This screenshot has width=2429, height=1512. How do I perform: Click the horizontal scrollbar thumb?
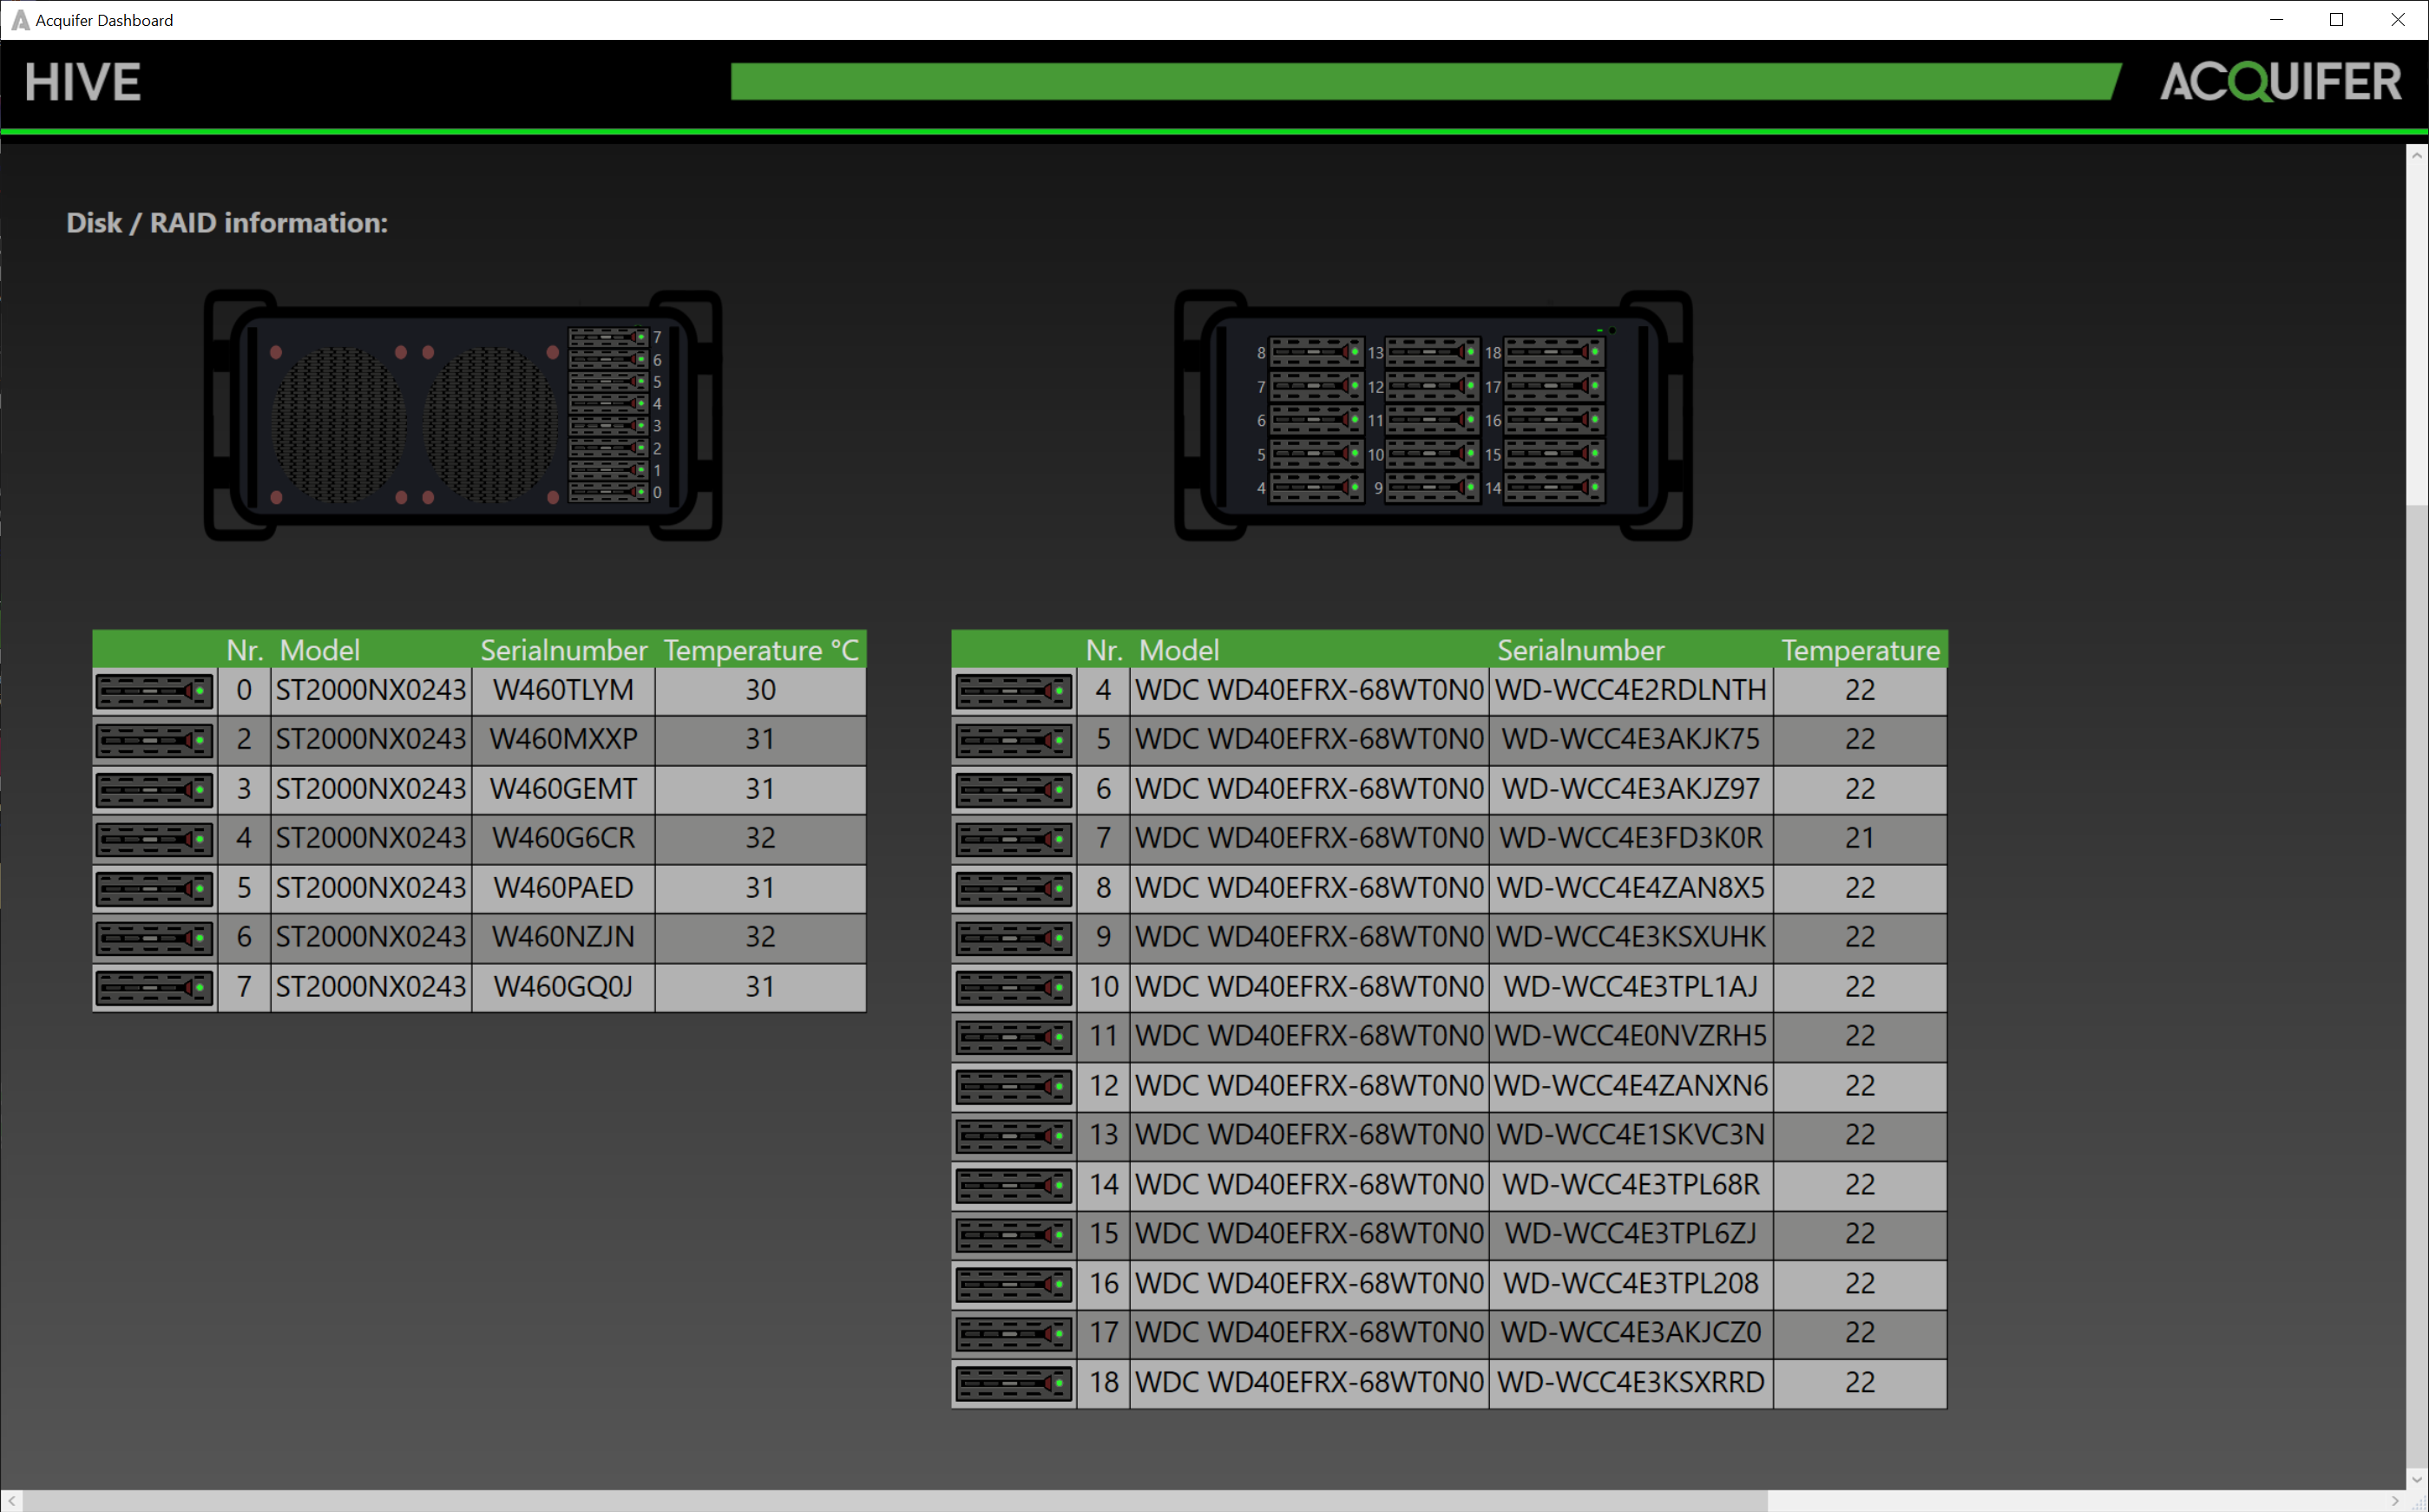click(896, 1501)
